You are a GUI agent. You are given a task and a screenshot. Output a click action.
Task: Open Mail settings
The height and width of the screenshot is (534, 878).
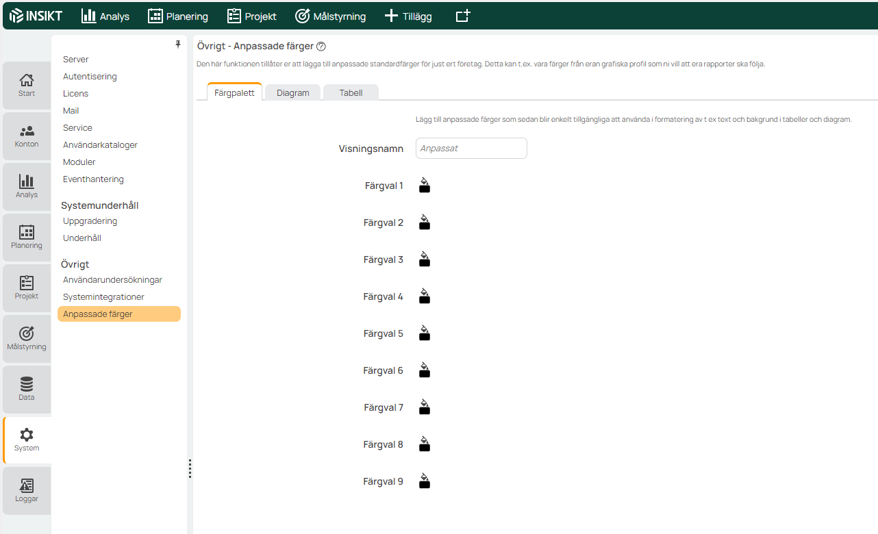pyautogui.click(x=71, y=111)
